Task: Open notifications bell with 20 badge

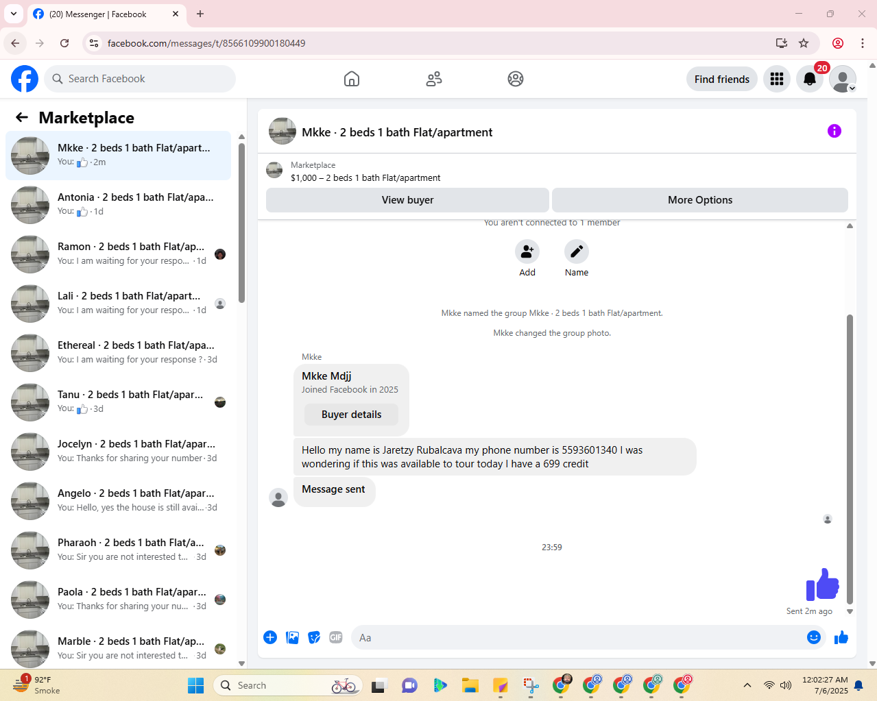Action: click(810, 79)
